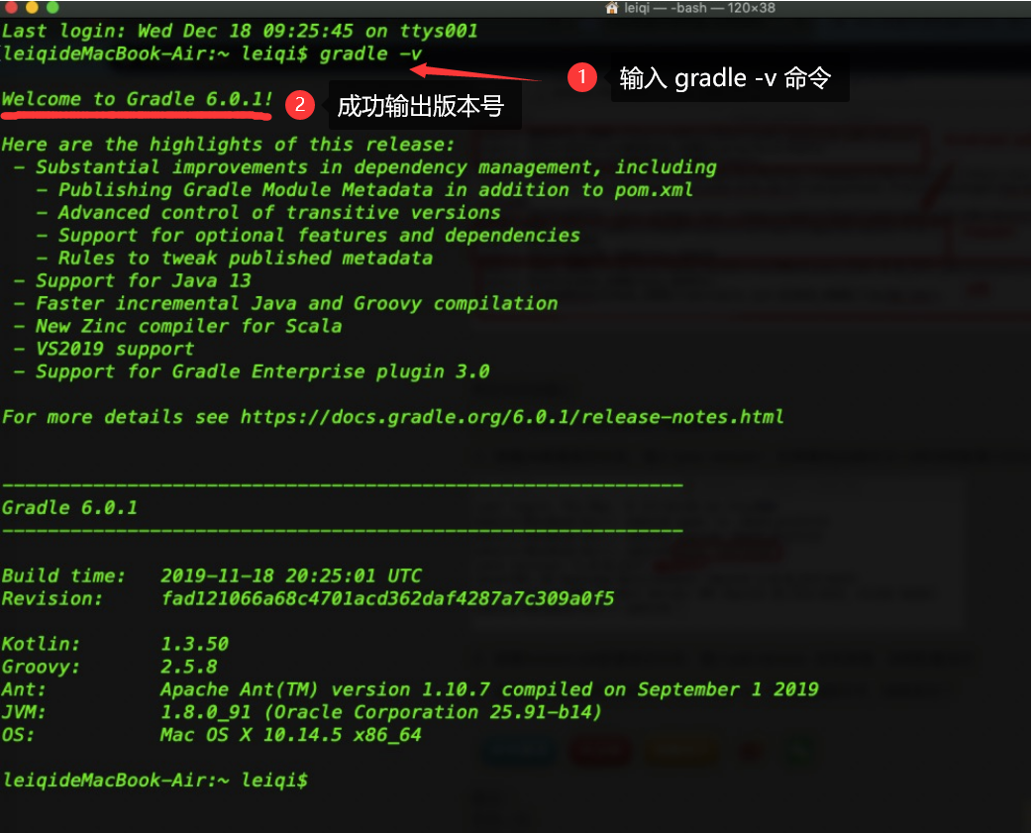This screenshot has height=833, width=1033.
Task: Click the Groovy version '2.5.8'
Action: (x=188, y=667)
